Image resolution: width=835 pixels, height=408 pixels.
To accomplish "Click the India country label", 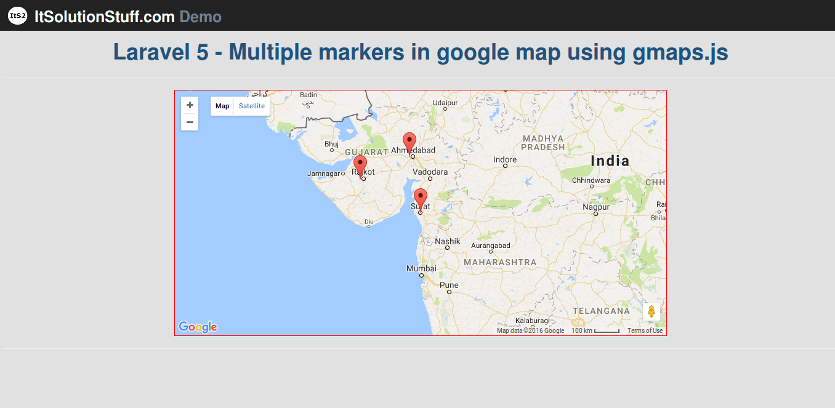I will tap(610, 161).
